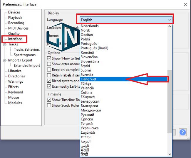The image size is (191, 158).
Task: Select Tiếng Việt from the language list
Action: pos(88,79)
